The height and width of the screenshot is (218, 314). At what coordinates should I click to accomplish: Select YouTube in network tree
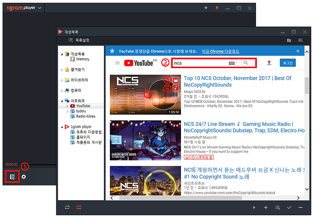click(83, 106)
